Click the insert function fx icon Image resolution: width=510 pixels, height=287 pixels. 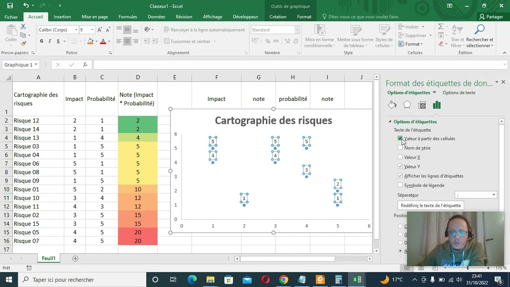85,65
